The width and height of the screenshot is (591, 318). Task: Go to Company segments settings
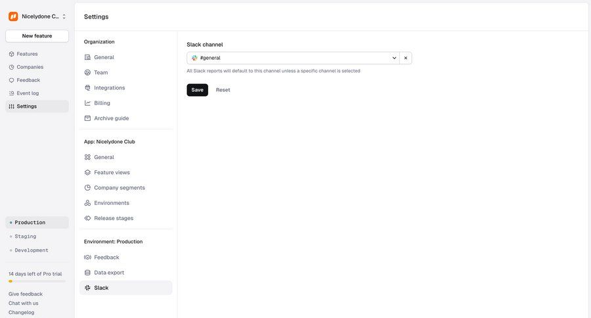119,188
